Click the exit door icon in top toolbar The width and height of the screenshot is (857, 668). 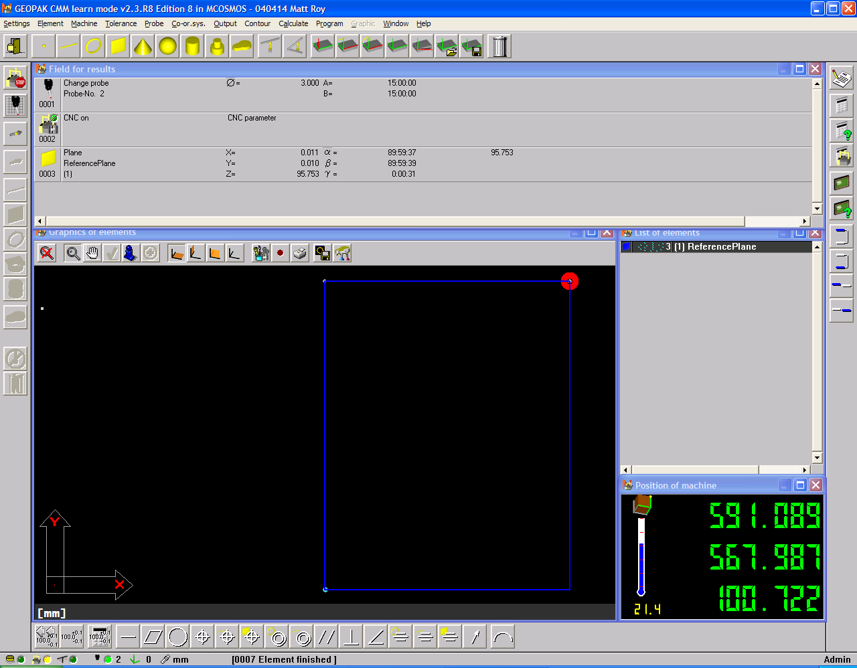pyautogui.click(x=15, y=46)
